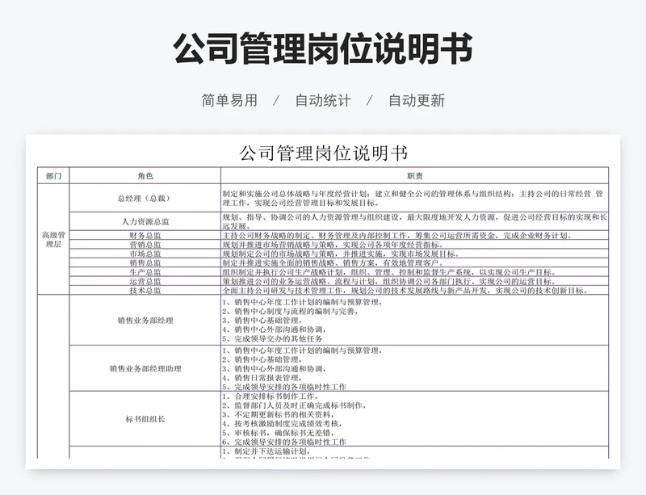Click the line 4、销售日常报表管理
Image resolution: width=646 pixels, height=495 pixels.
click(x=262, y=378)
